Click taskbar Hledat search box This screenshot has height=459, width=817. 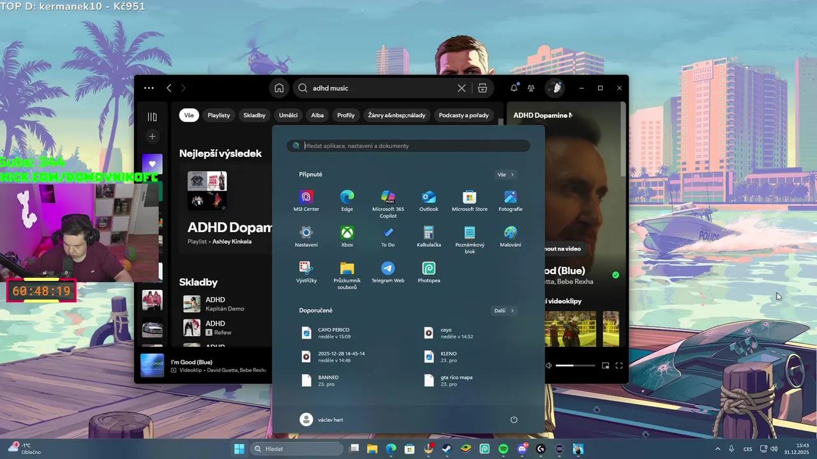click(296, 449)
